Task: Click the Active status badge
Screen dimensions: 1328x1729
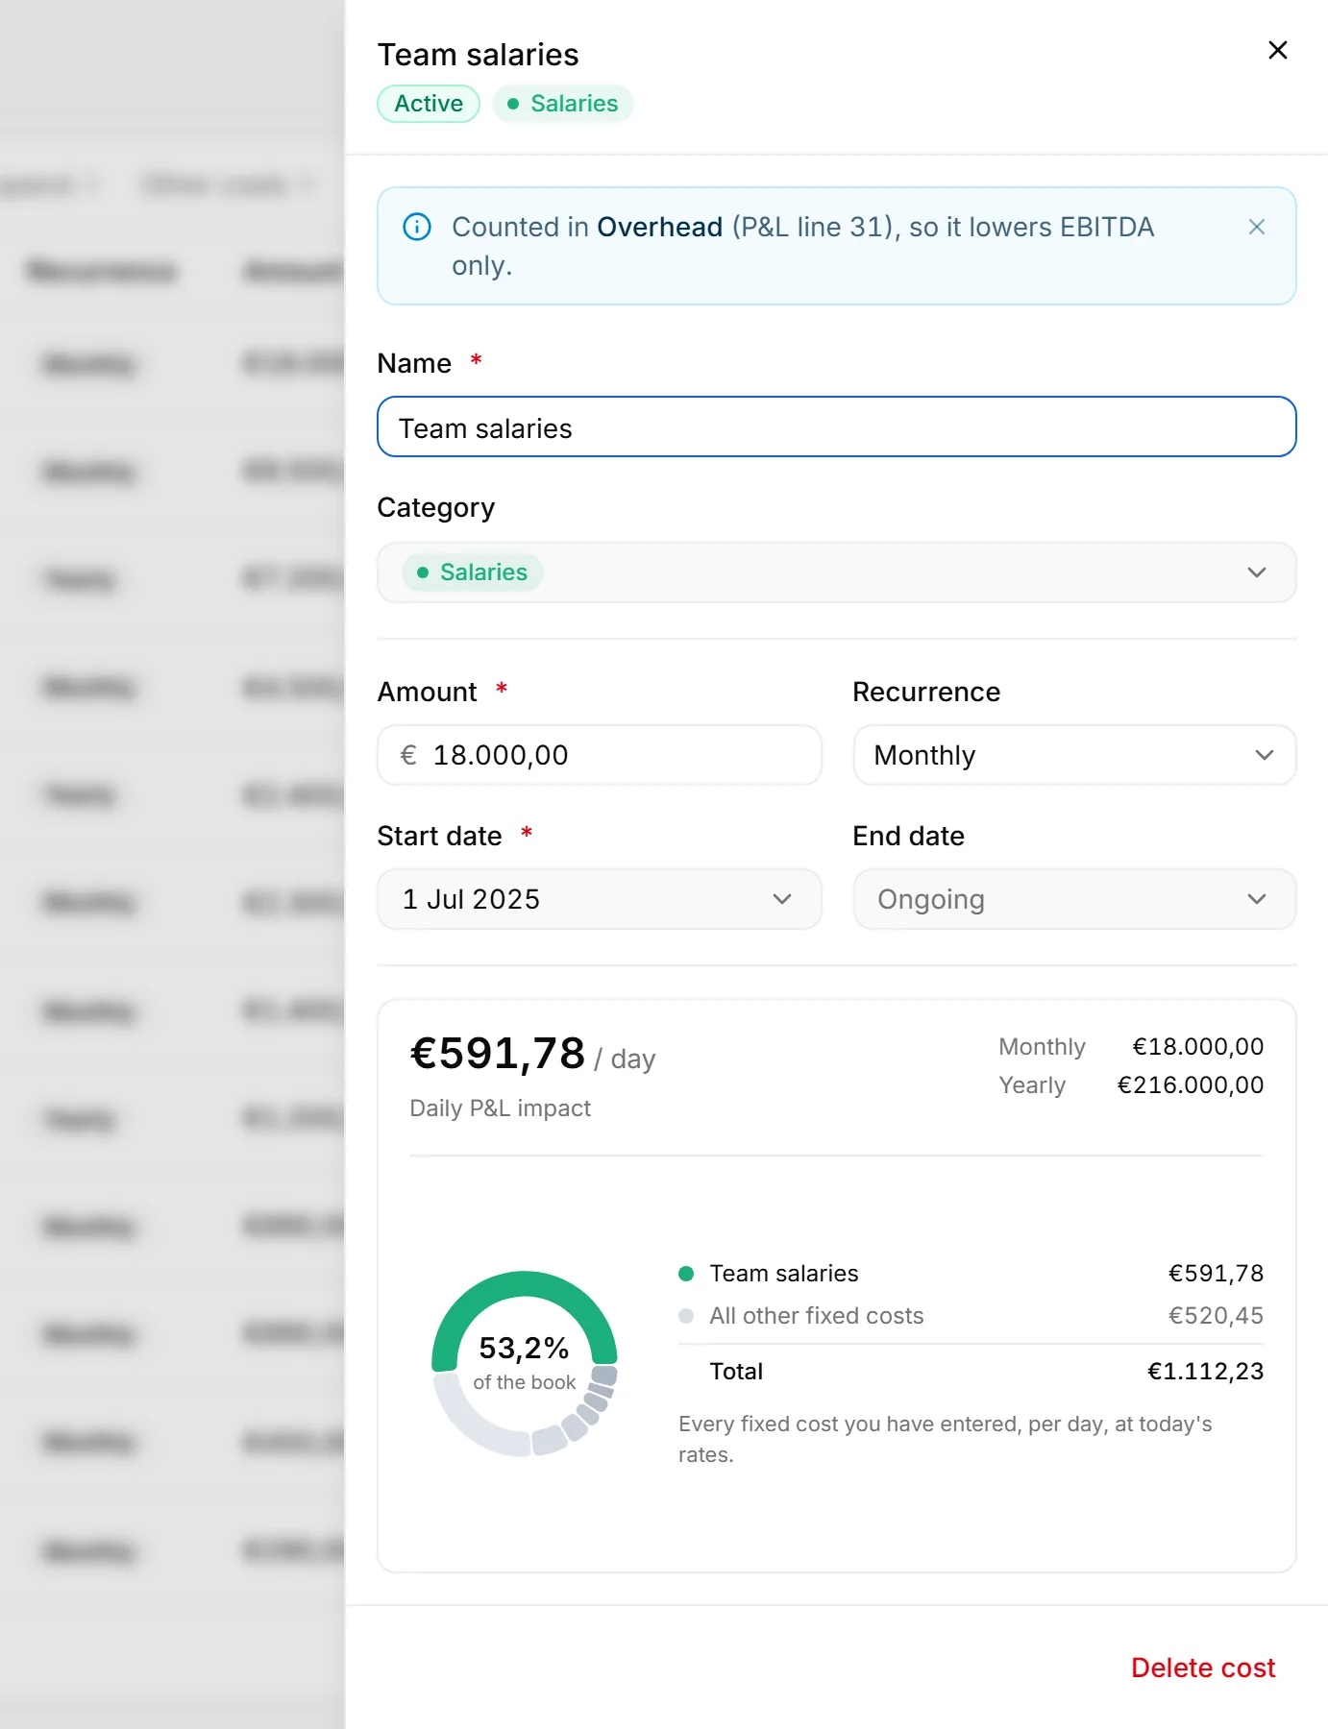Action: pos(429,104)
